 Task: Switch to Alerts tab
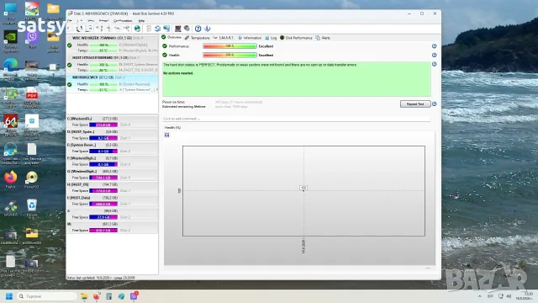point(323,38)
